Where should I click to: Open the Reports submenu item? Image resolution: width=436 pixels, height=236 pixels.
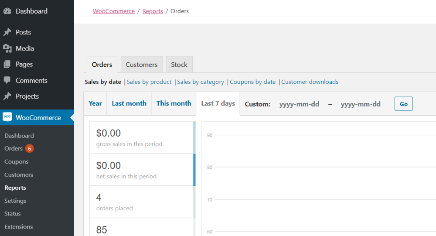(15, 188)
